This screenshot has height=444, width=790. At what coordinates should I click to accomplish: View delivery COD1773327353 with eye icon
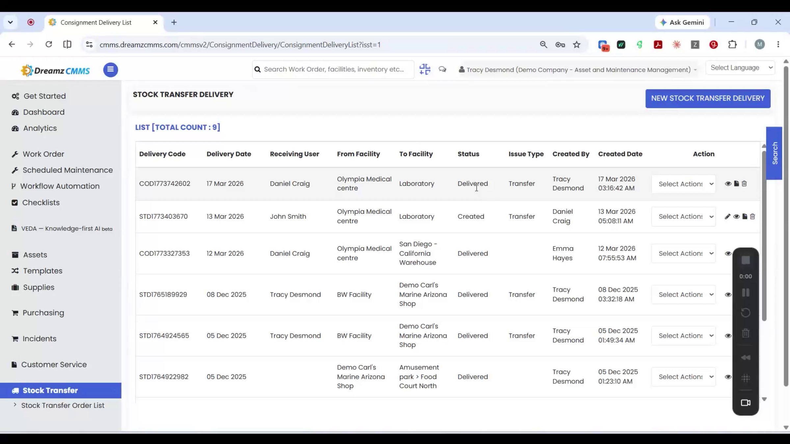pos(728,254)
